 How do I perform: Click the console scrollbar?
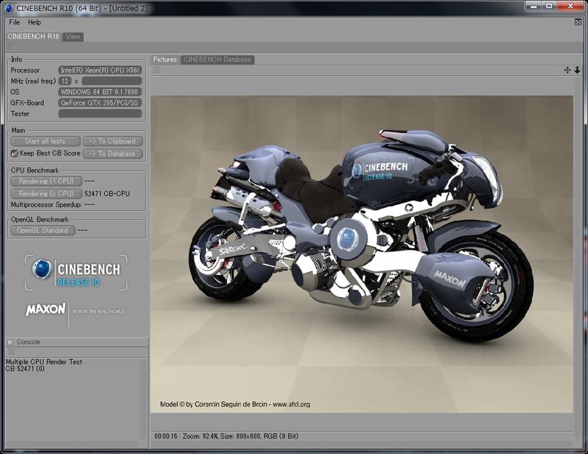point(143,398)
